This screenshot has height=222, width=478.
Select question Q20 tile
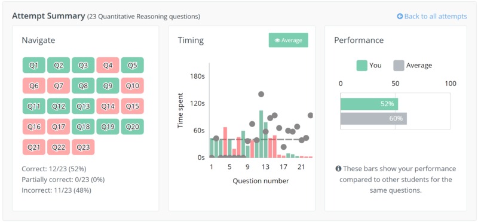pos(132,127)
